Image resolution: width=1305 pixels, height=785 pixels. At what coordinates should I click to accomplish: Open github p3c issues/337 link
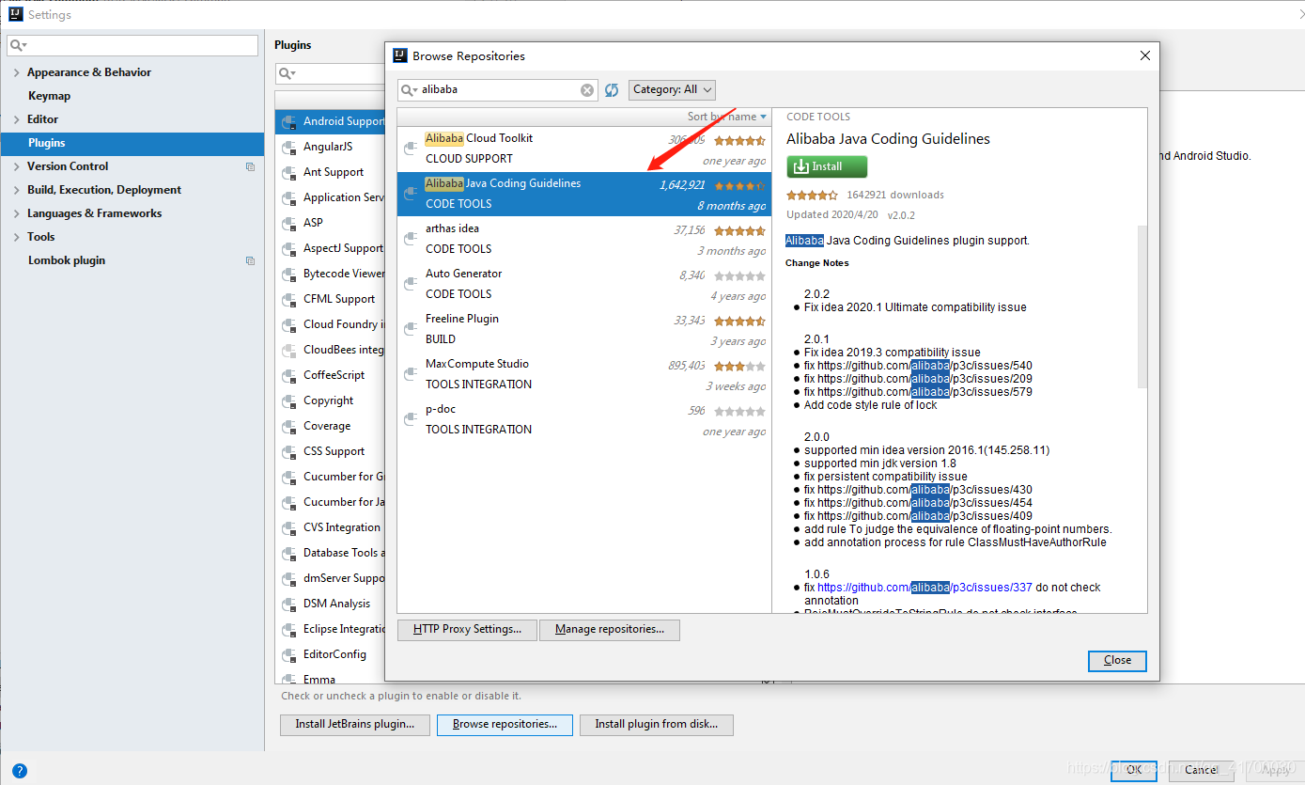tap(924, 588)
